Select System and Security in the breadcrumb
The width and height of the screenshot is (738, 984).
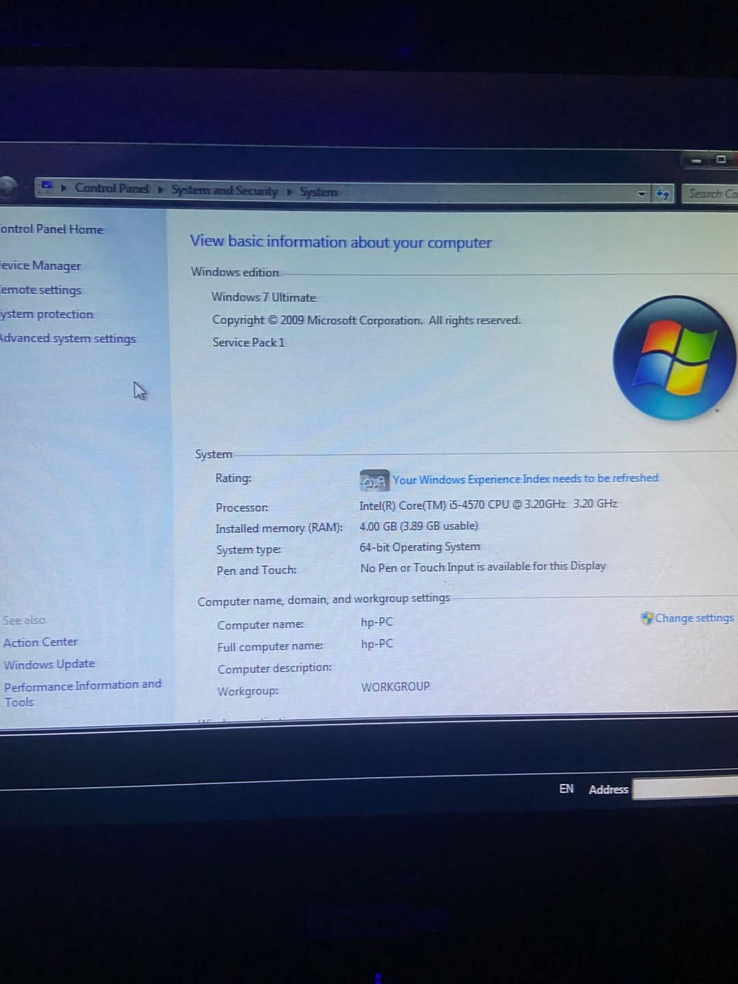click(224, 191)
